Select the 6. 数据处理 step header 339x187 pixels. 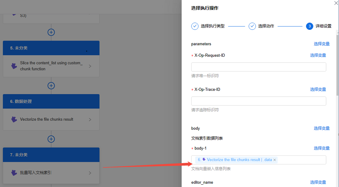coord(51,102)
